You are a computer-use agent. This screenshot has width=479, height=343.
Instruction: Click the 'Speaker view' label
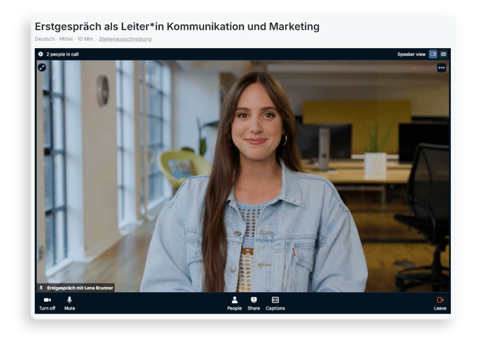[411, 55]
